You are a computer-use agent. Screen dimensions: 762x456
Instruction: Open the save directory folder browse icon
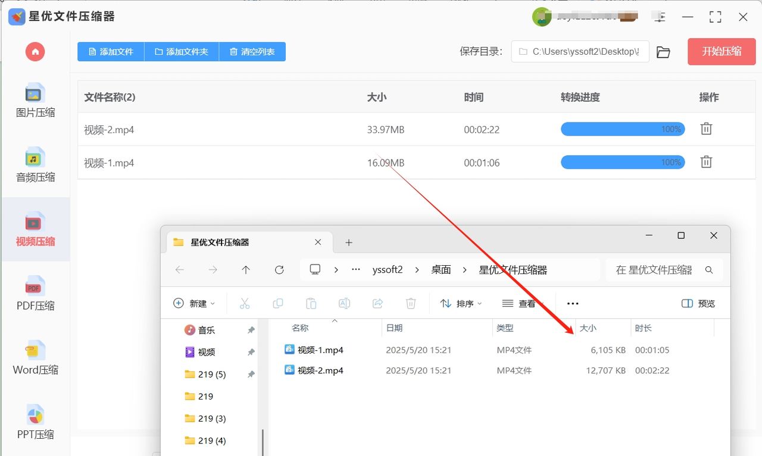663,52
